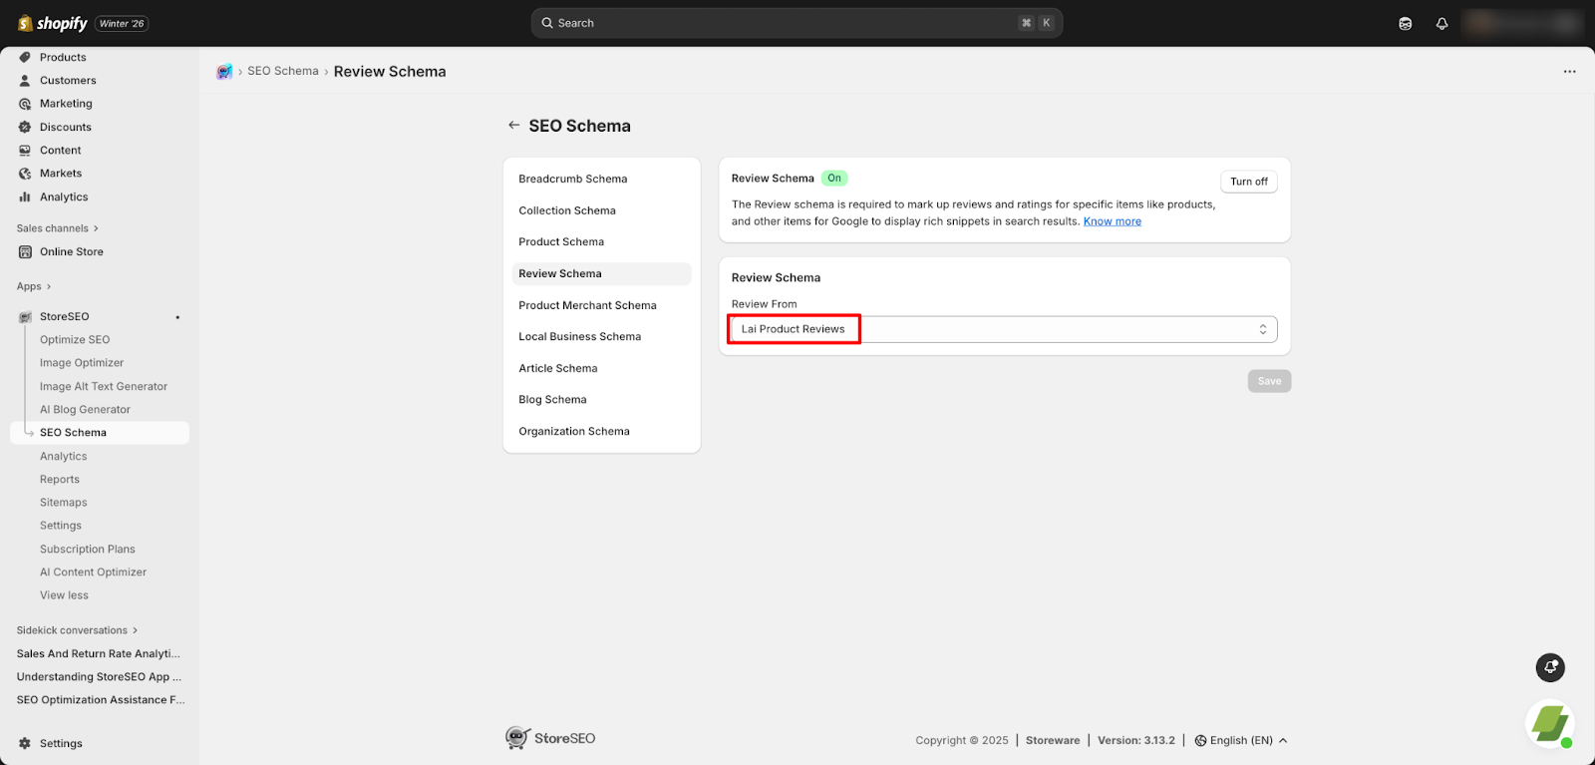Open the English (EN) language selector
The width and height of the screenshot is (1595, 765).
pos(1241,740)
